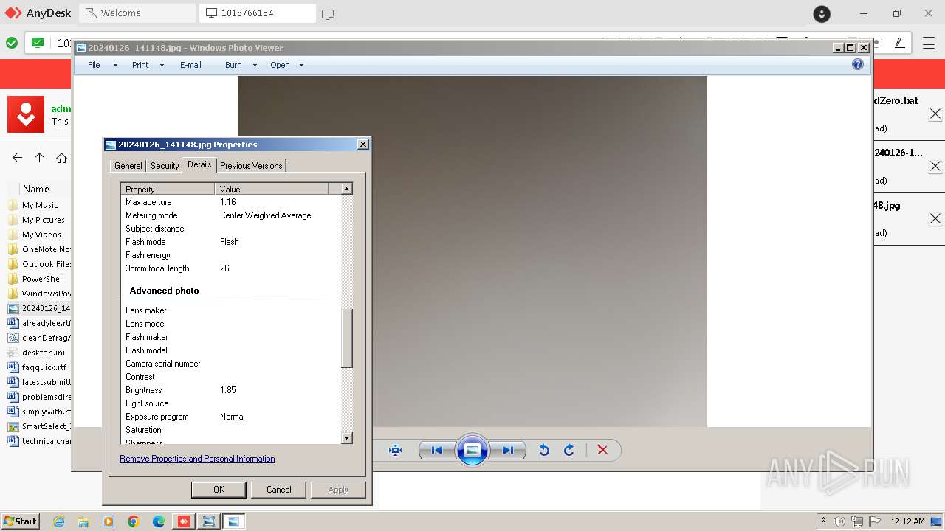The height and width of the screenshot is (531, 945).
Task: Rotate the photo counterclockwise
Action: 544,450
